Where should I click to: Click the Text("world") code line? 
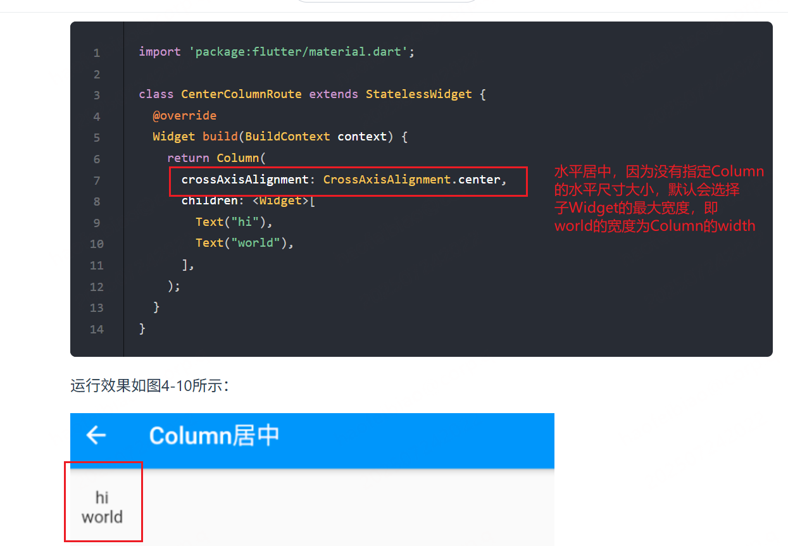click(245, 243)
